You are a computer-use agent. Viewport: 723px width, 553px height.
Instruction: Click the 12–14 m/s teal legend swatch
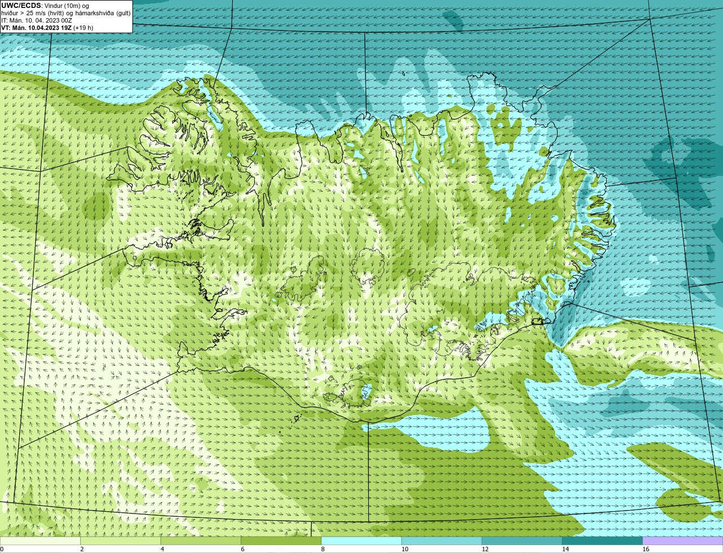point(522,541)
